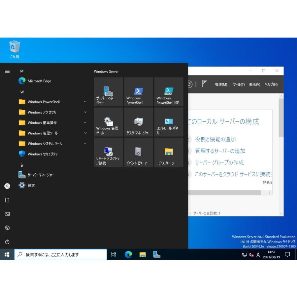The image size is (297, 297).
Task: Click the 管理するサーバーの追加 link
Action: pos(220,151)
